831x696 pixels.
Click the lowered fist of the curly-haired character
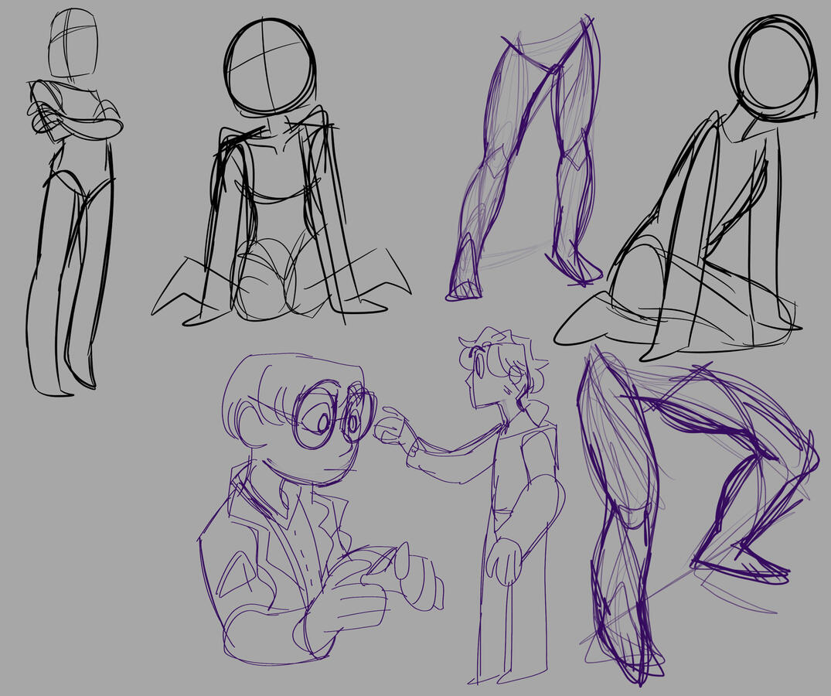point(506,561)
